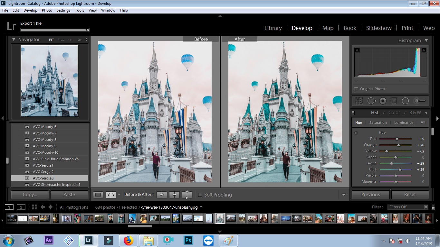
Task: Go back with filmstrip left arrow
Action: click(x=43, y=207)
